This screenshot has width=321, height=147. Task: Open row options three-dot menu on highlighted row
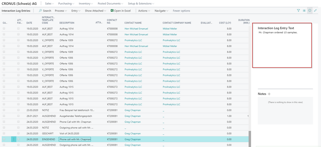click(x=14, y=139)
